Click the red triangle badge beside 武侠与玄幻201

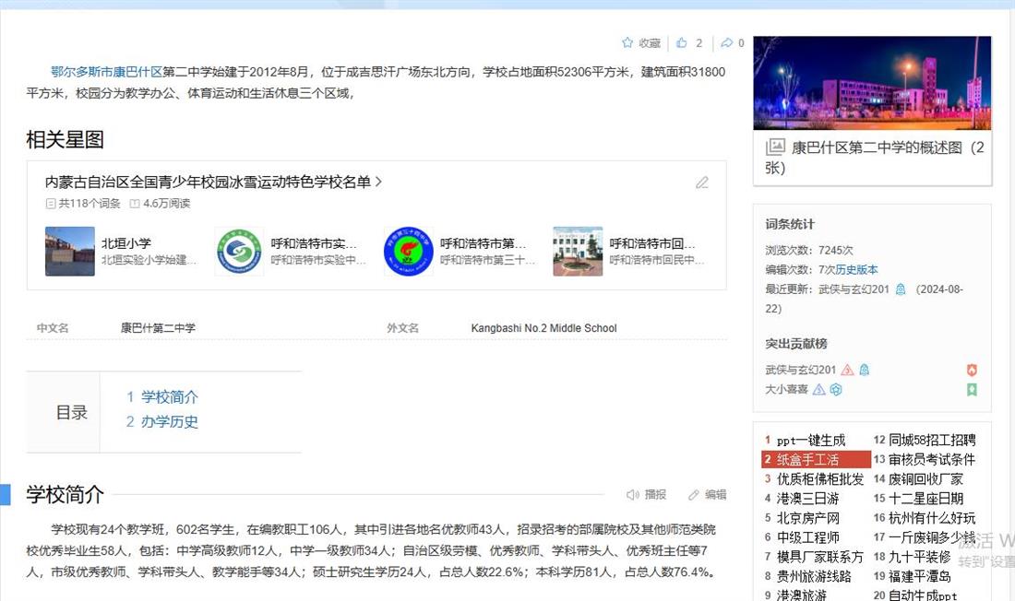pos(847,370)
